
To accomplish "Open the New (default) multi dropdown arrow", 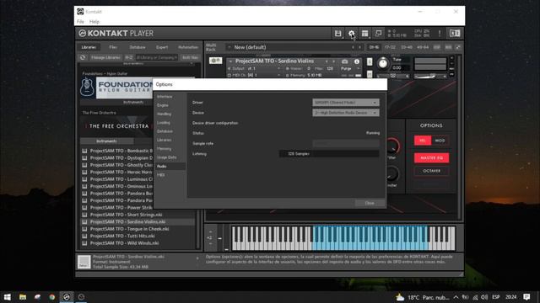I will pyautogui.click(x=229, y=47).
